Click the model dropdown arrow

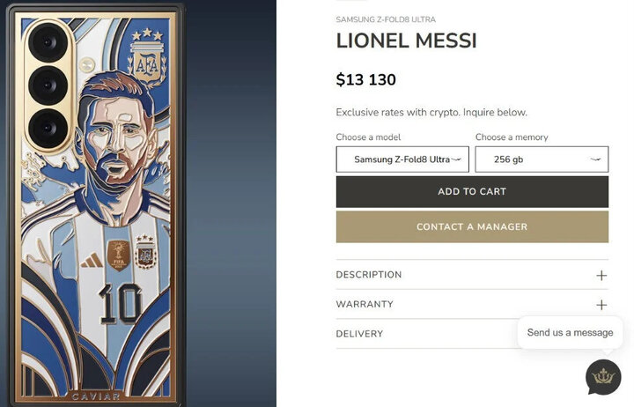point(456,159)
